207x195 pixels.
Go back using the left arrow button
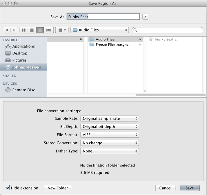click(x=7, y=30)
